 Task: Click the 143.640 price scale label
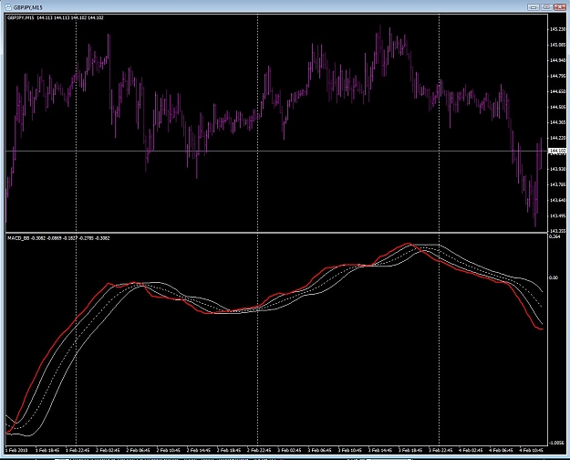[x=557, y=200]
